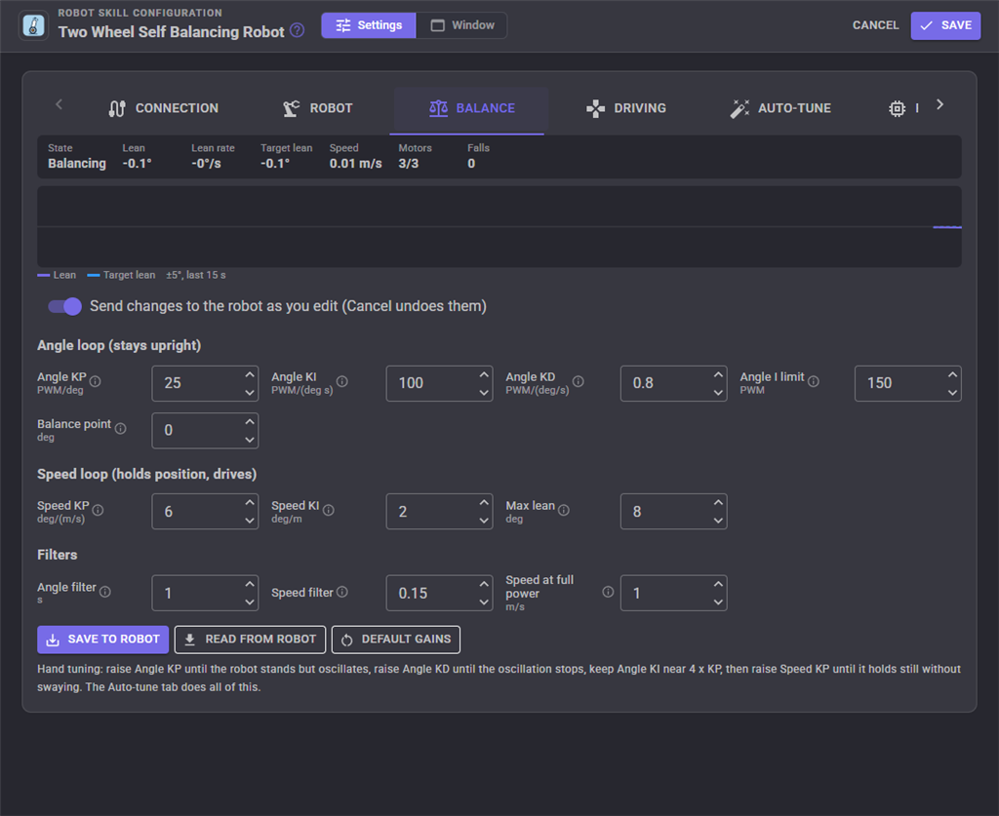This screenshot has height=816, width=999.
Task: Click the Max lean info icon
Action: [x=564, y=510]
